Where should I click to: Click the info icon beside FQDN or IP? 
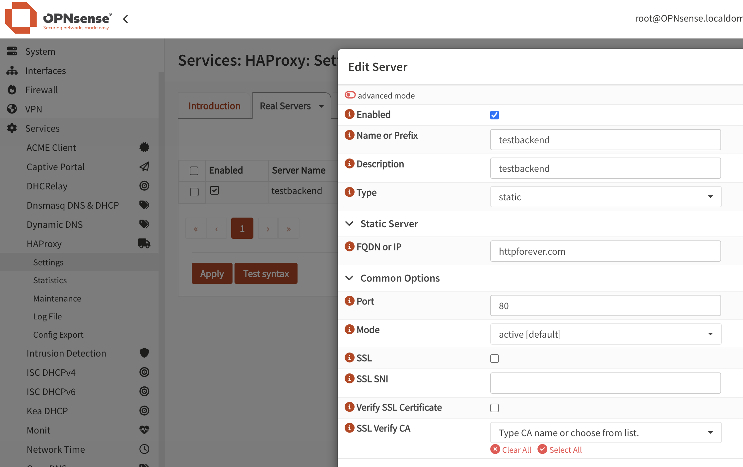point(349,246)
